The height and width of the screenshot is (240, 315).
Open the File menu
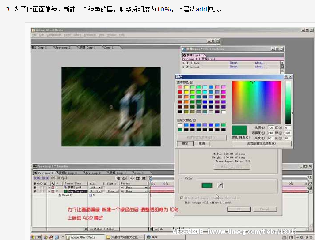34,35
